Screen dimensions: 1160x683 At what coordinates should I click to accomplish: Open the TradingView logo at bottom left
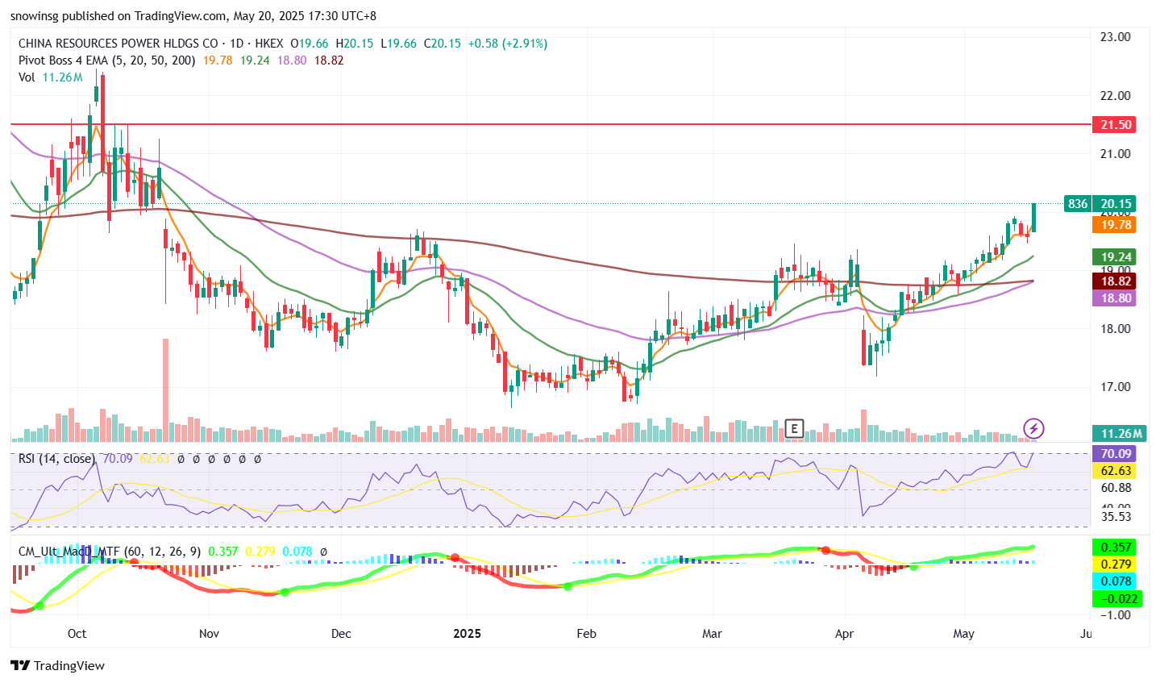(57, 665)
